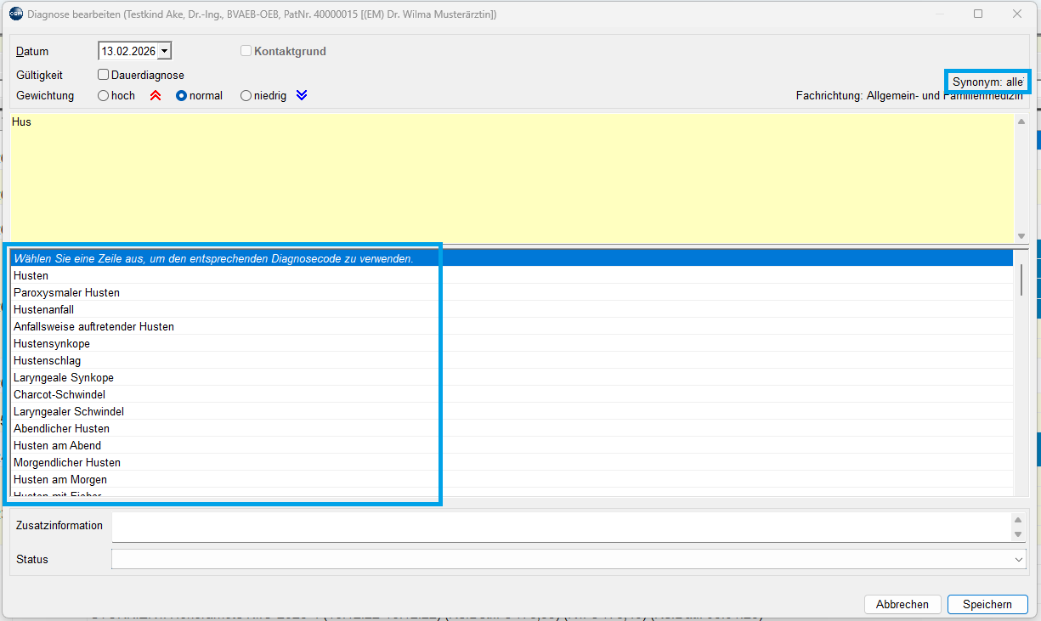The width and height of the screenshot is (1041, 621).
Task: Click into the Zusatzinformation text field
Action: 561,526
